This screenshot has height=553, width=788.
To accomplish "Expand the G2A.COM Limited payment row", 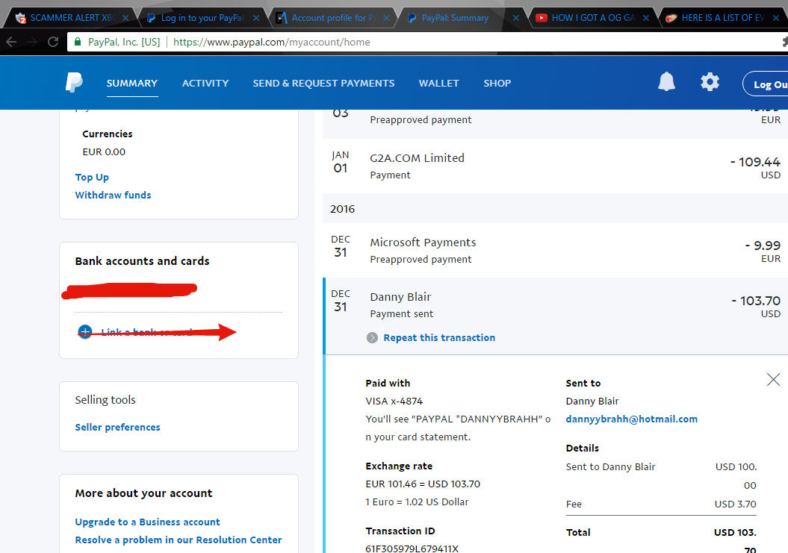I will [555, 166].
